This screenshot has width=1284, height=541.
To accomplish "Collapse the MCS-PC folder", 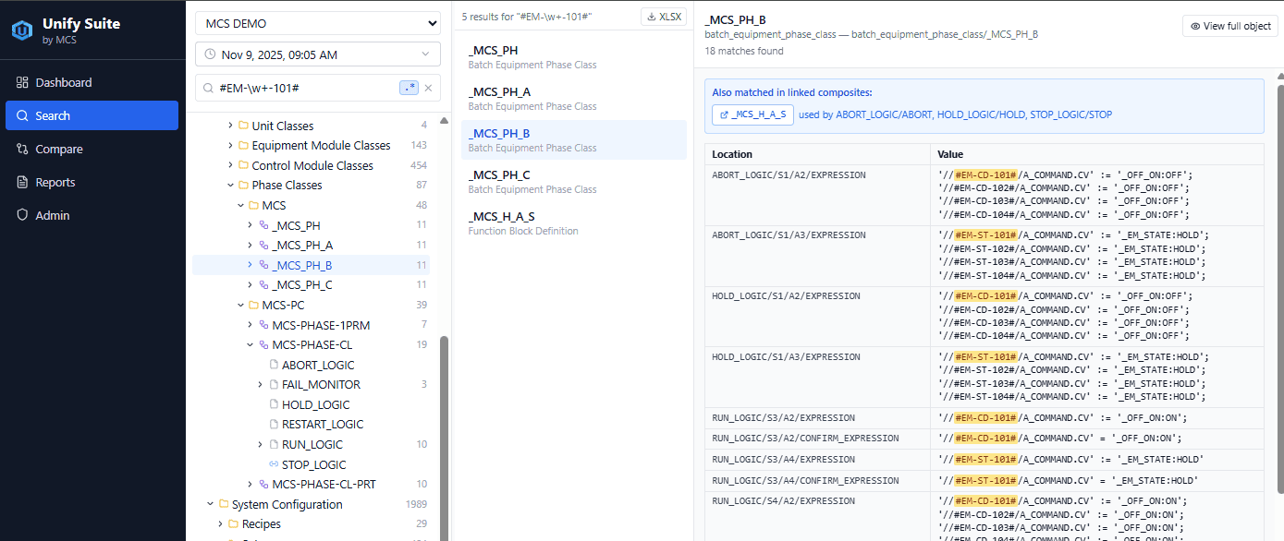I will coord(240,305).
